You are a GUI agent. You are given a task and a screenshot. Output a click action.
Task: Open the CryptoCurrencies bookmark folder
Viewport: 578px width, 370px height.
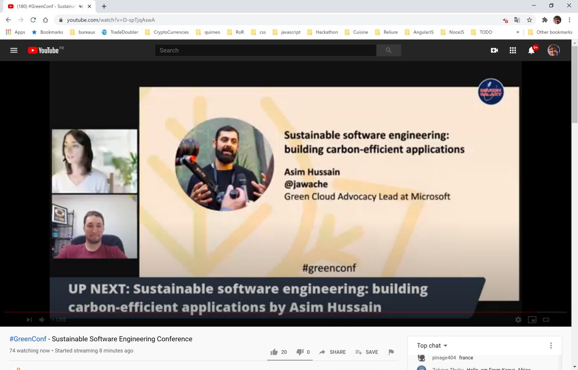167,32
